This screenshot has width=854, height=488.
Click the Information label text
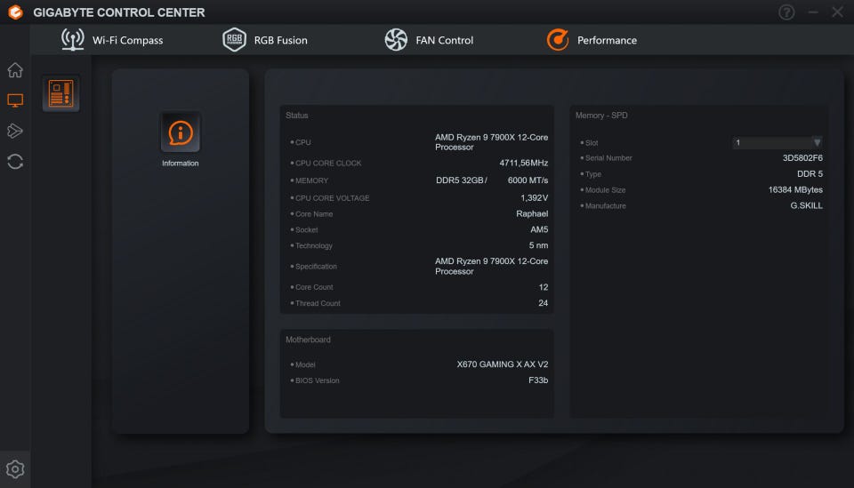tap(181, 164)
